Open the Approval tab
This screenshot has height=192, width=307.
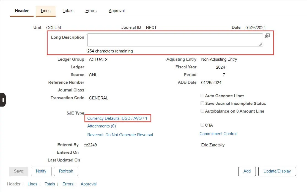click(x=116, y=11)
